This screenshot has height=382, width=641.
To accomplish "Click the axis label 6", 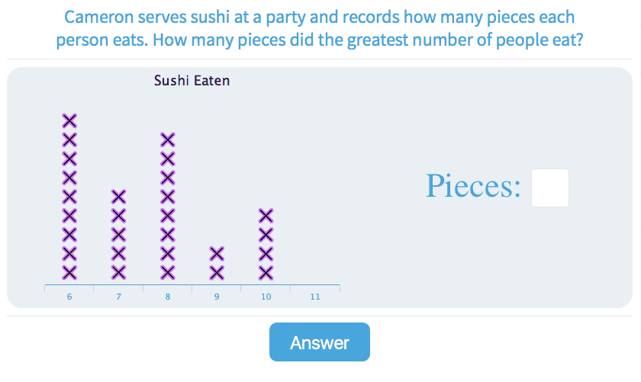I will coord(69,297).
